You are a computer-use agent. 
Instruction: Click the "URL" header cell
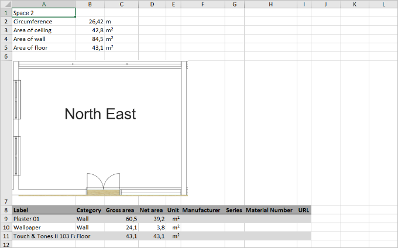pos(304,210)
